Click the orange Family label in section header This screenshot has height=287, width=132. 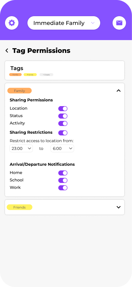point(19,91)
